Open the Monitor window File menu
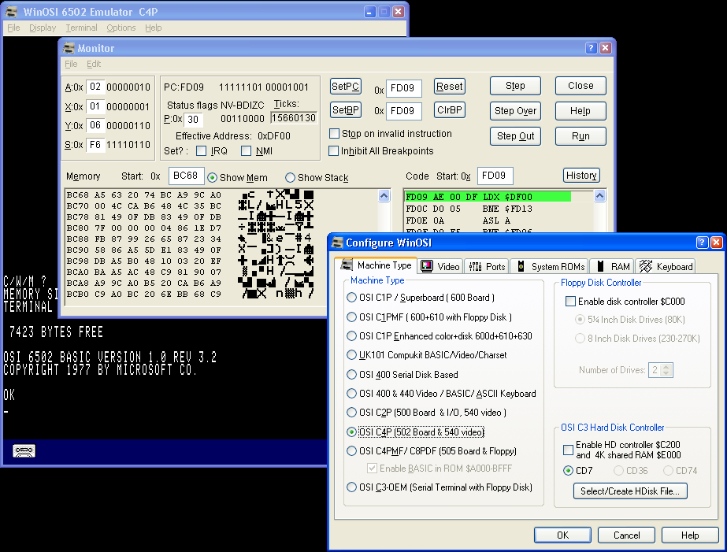 click(71, 64)
